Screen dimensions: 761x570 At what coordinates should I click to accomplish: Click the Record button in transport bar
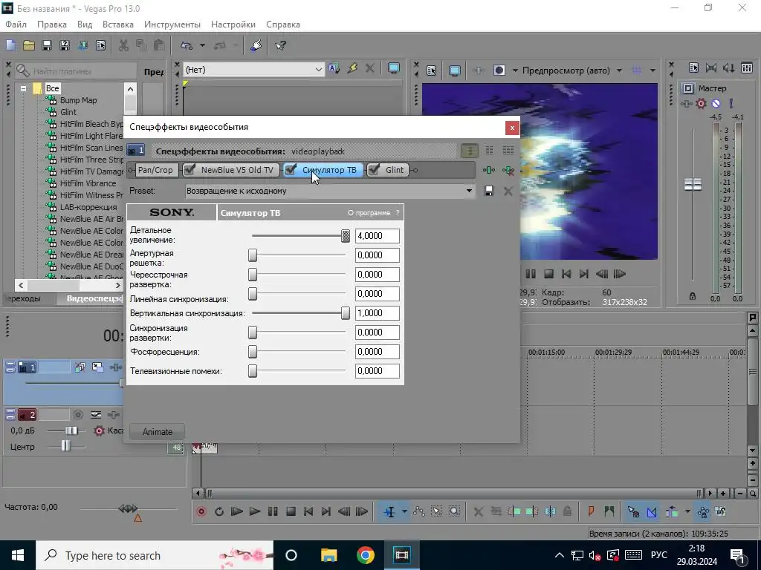point(201,511)
